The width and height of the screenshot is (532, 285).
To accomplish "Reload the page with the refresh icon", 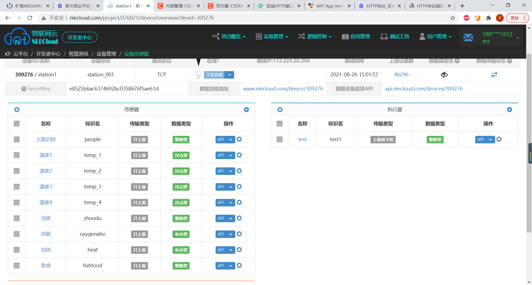I will [30, 18].
